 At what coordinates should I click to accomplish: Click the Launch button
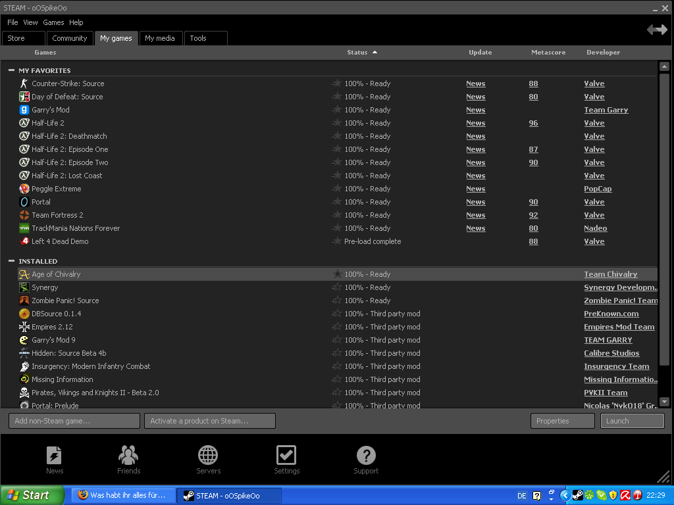coord(632,421)
